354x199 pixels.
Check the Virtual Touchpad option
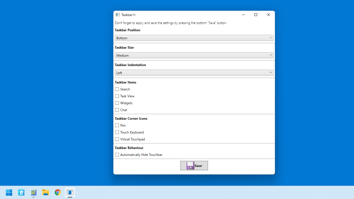point(117,139)
